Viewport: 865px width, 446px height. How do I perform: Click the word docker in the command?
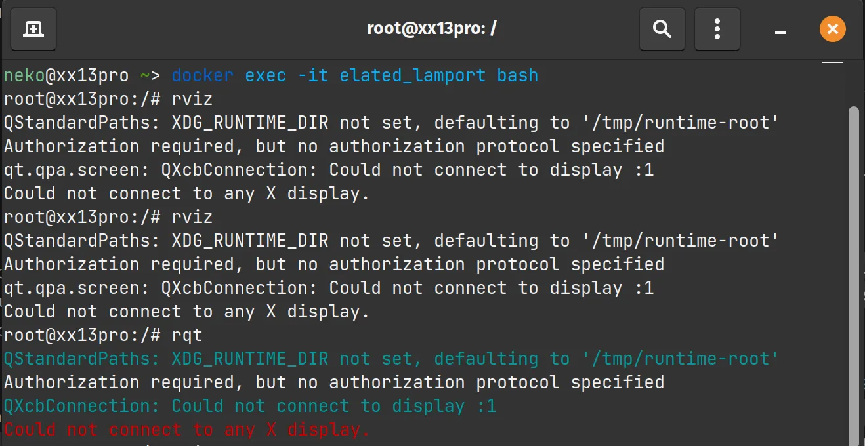(x=202, y=75)
